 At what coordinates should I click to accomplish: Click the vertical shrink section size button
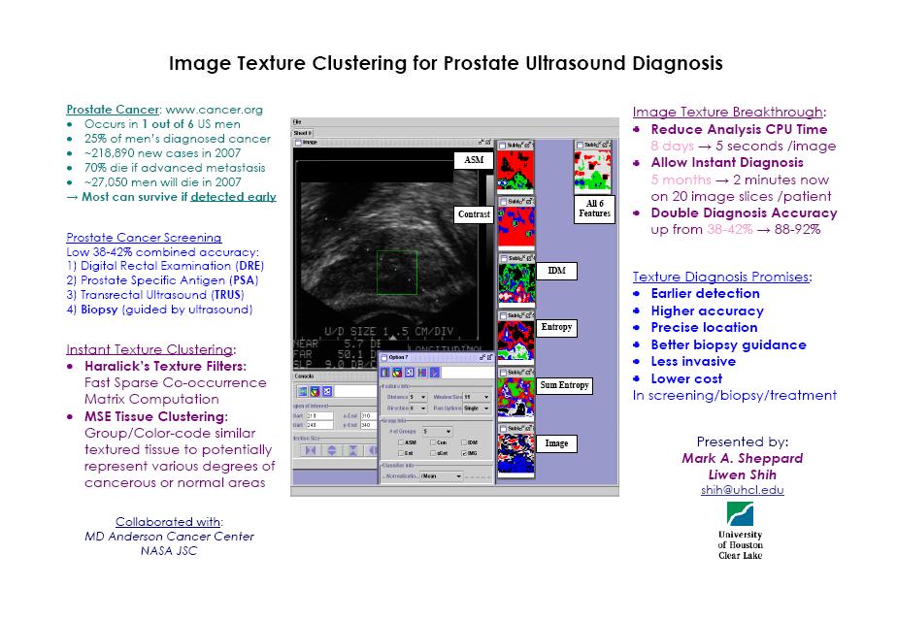tap(352, 450)
